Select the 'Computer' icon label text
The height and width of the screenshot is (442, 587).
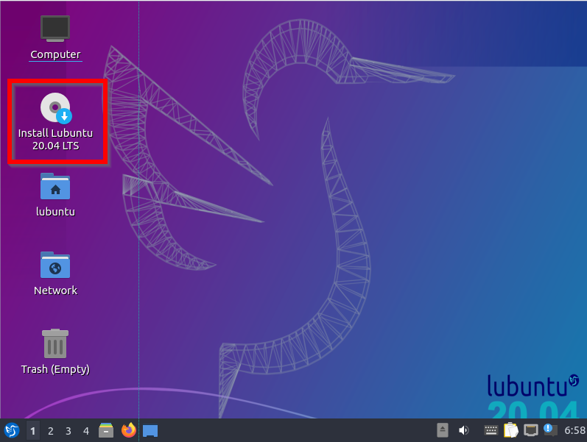(55, 54)
